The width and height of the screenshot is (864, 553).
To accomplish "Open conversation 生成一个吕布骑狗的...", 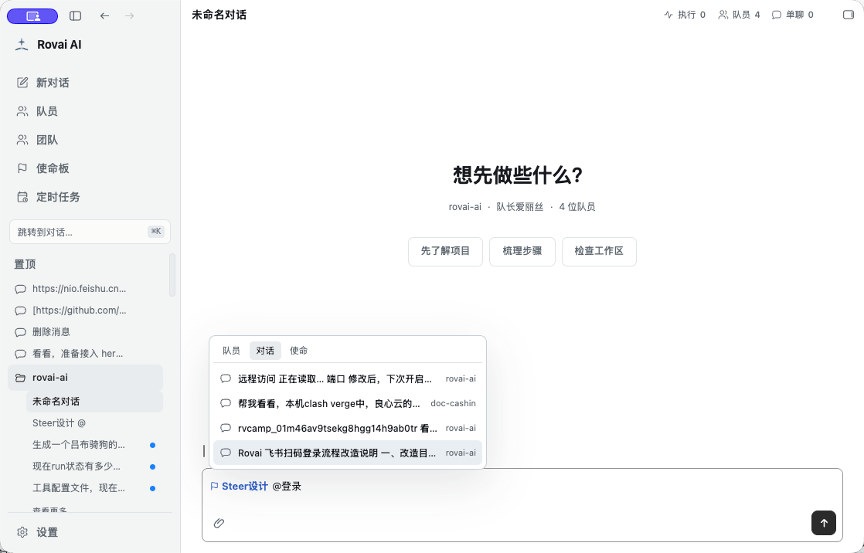I will click(94, 445).
